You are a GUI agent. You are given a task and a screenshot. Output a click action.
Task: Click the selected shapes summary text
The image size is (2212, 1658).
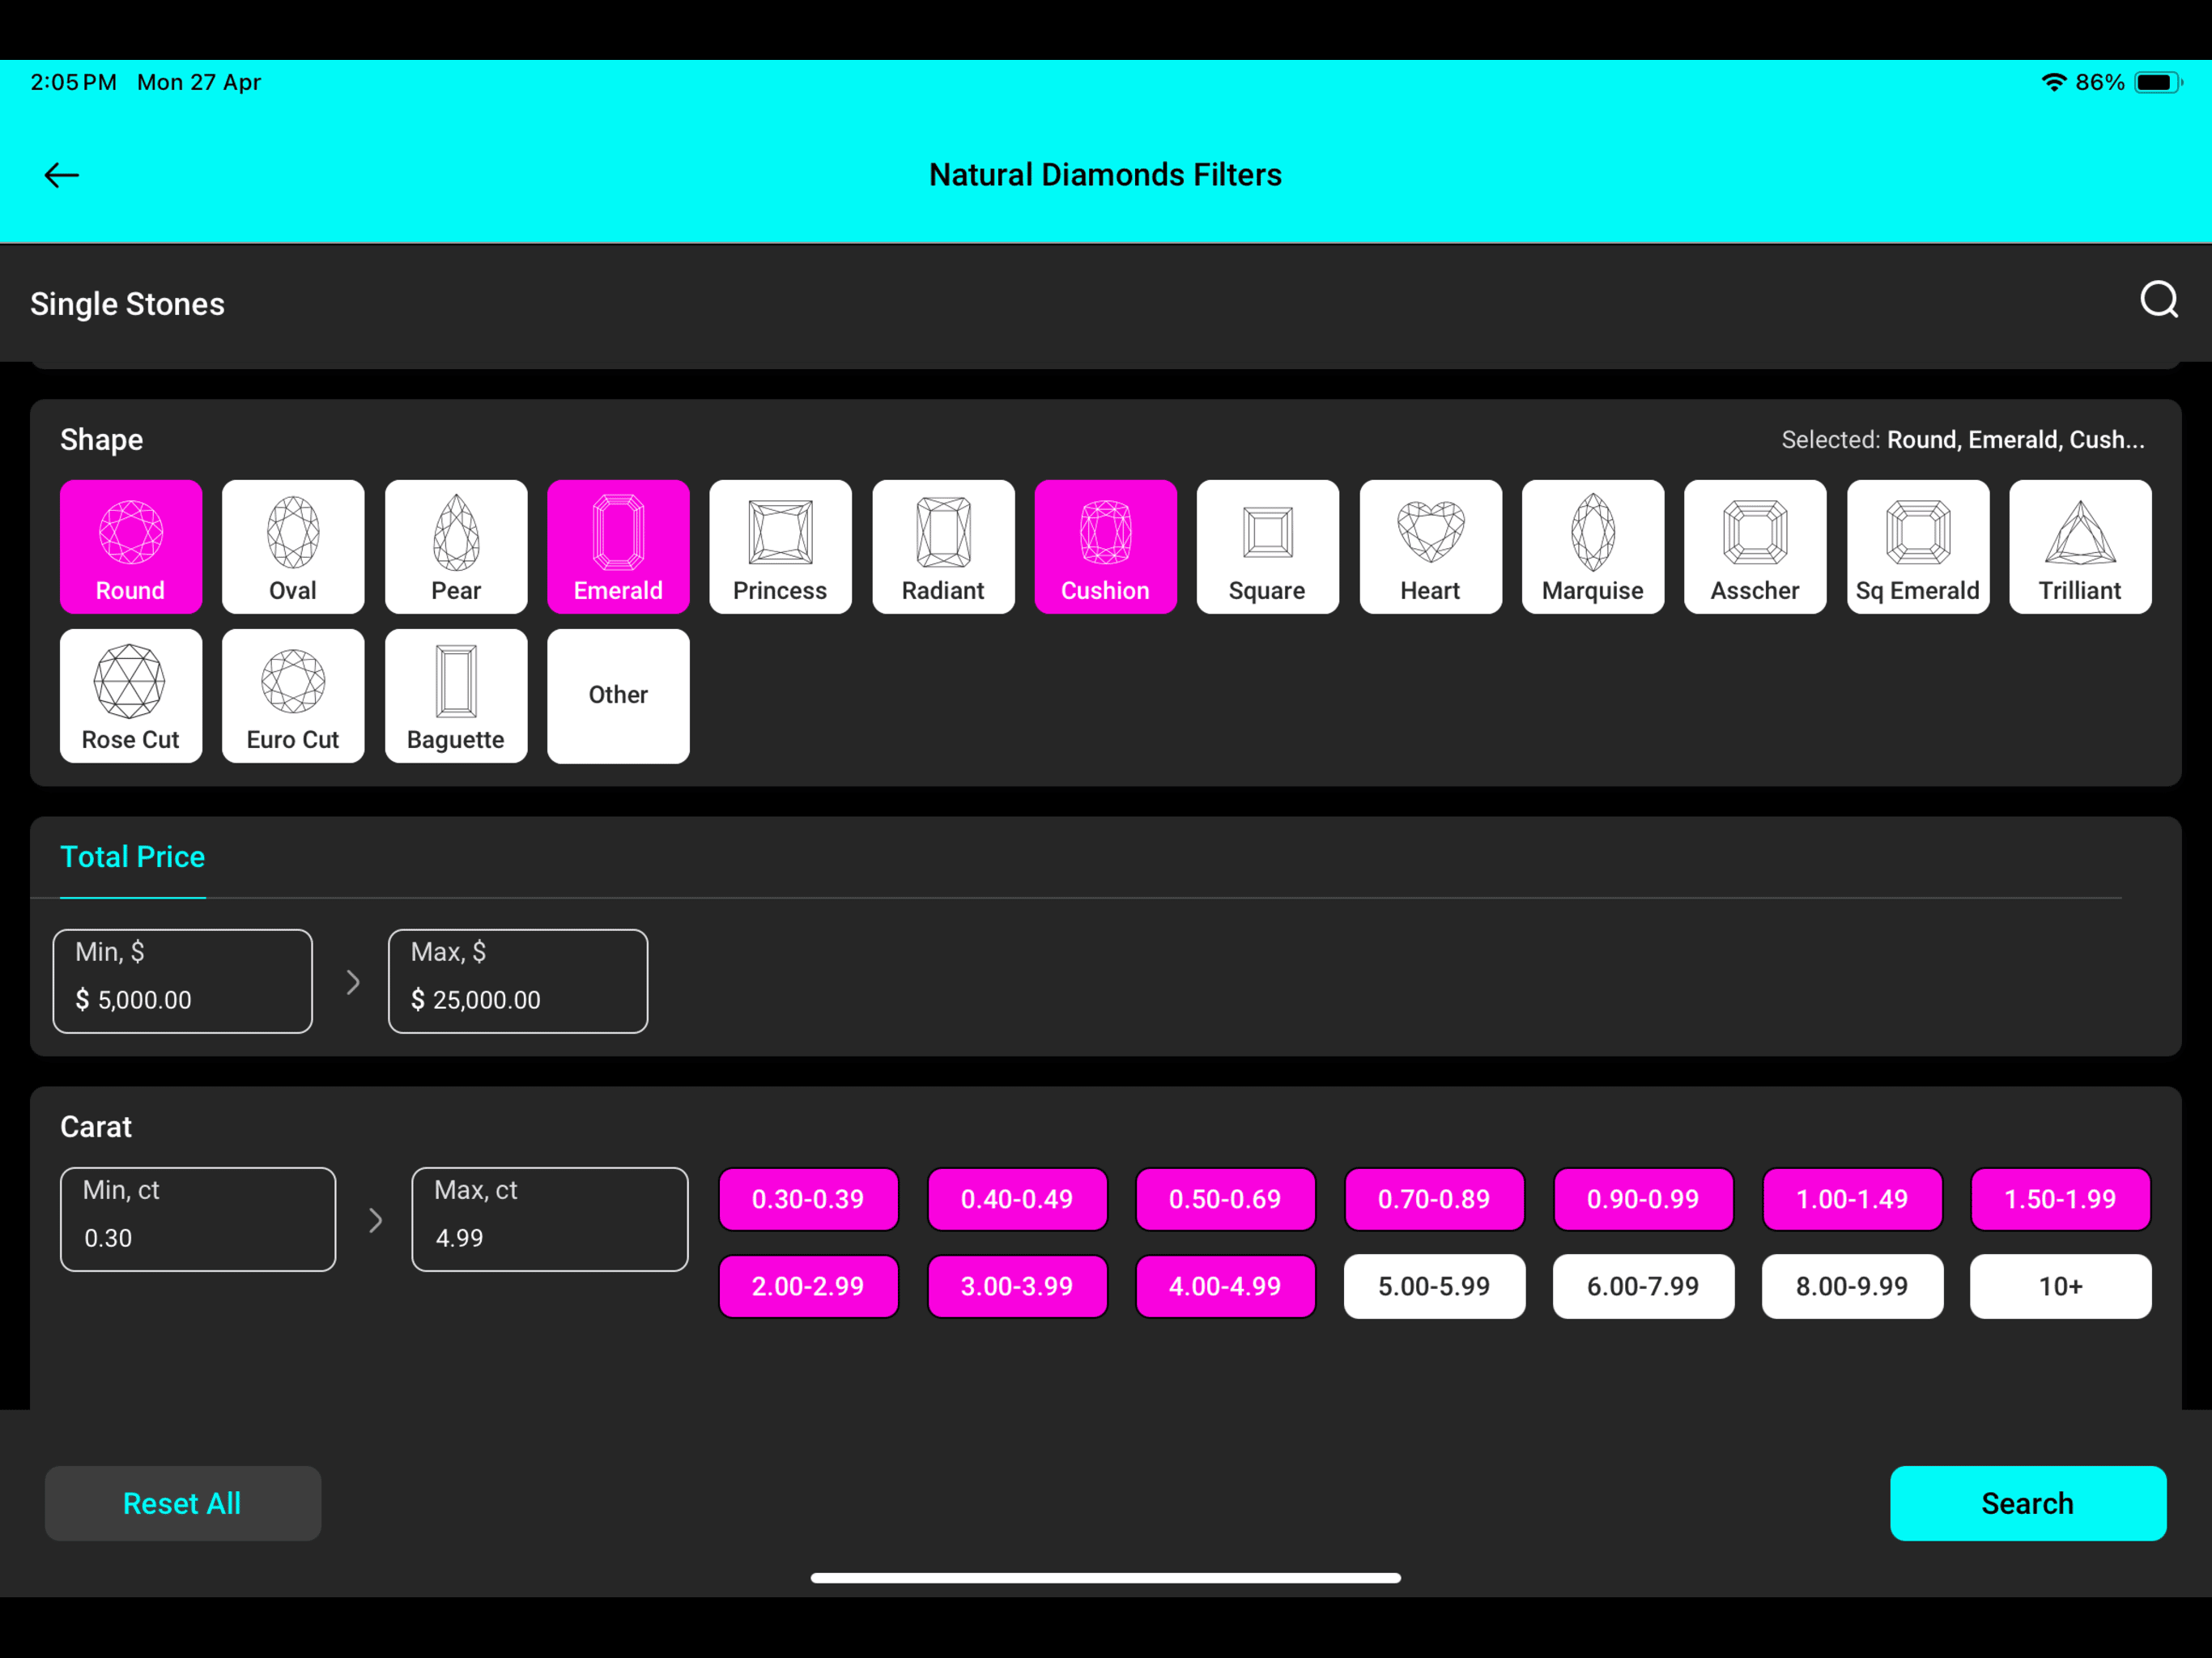click(x=1962, y=440)
